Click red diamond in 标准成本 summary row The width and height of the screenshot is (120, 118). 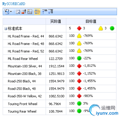coord(79,28)
